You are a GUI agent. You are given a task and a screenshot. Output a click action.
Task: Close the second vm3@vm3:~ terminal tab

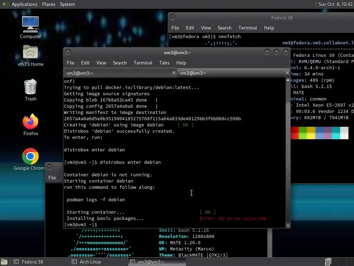pyautogui.click(x=287, y=73)
